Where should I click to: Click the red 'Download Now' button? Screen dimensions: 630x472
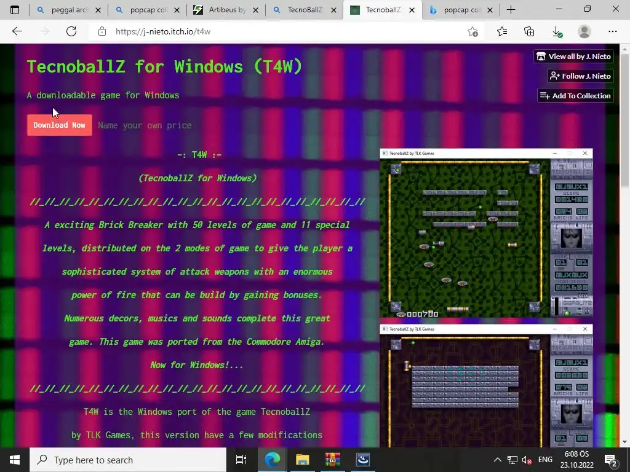(60, 125)
